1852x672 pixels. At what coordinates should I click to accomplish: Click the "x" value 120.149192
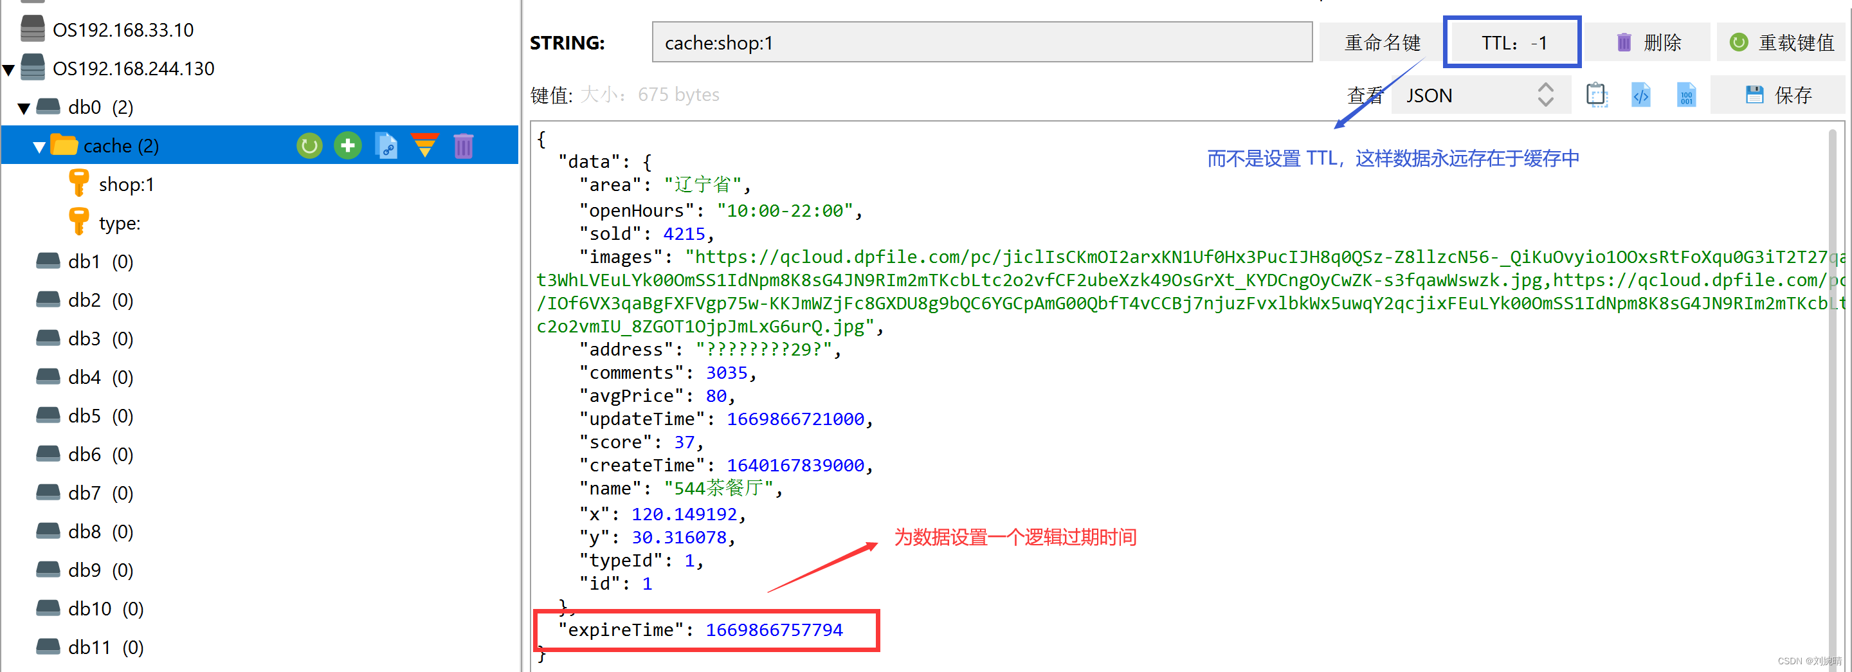point(684,514)
